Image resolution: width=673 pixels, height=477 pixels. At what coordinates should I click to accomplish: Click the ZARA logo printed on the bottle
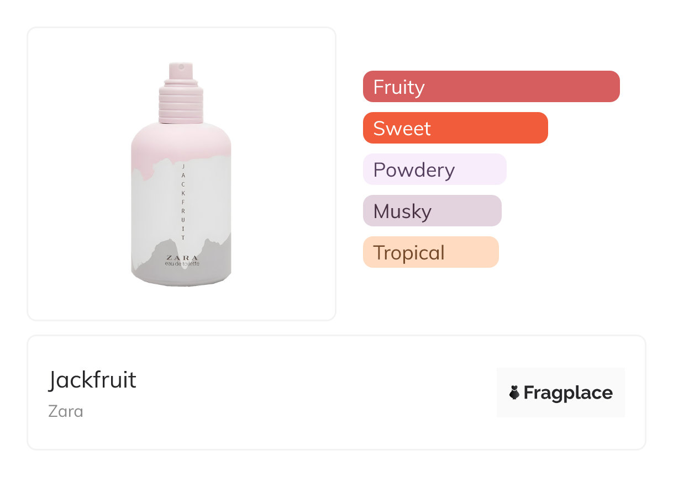(182, 257)
